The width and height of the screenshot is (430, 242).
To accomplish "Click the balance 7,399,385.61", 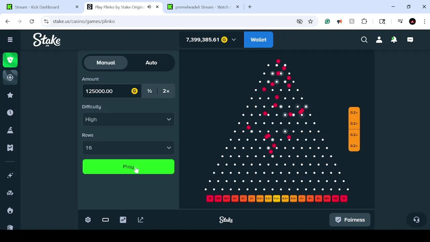I will [x=203, y=40].
